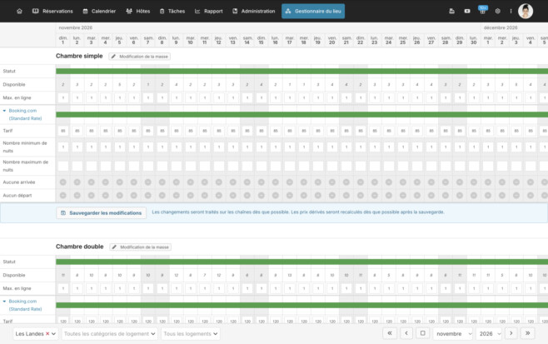Image resolution: width=548 pixels, height=344 pixels.
Task: Toggle Aucun départ for dim. 22 Chambre simple
Action: click(361, 196)
